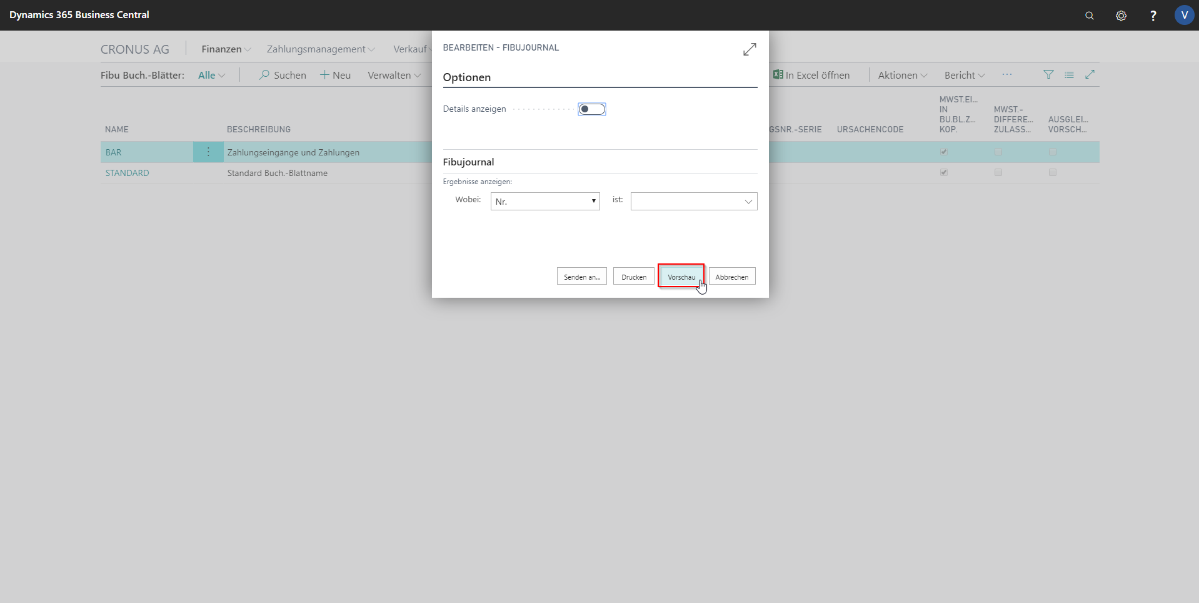Viewport: 1199px width, 603px height.
Task: Expand the page with diagonal arrow icon
Action: (1090, 74)
